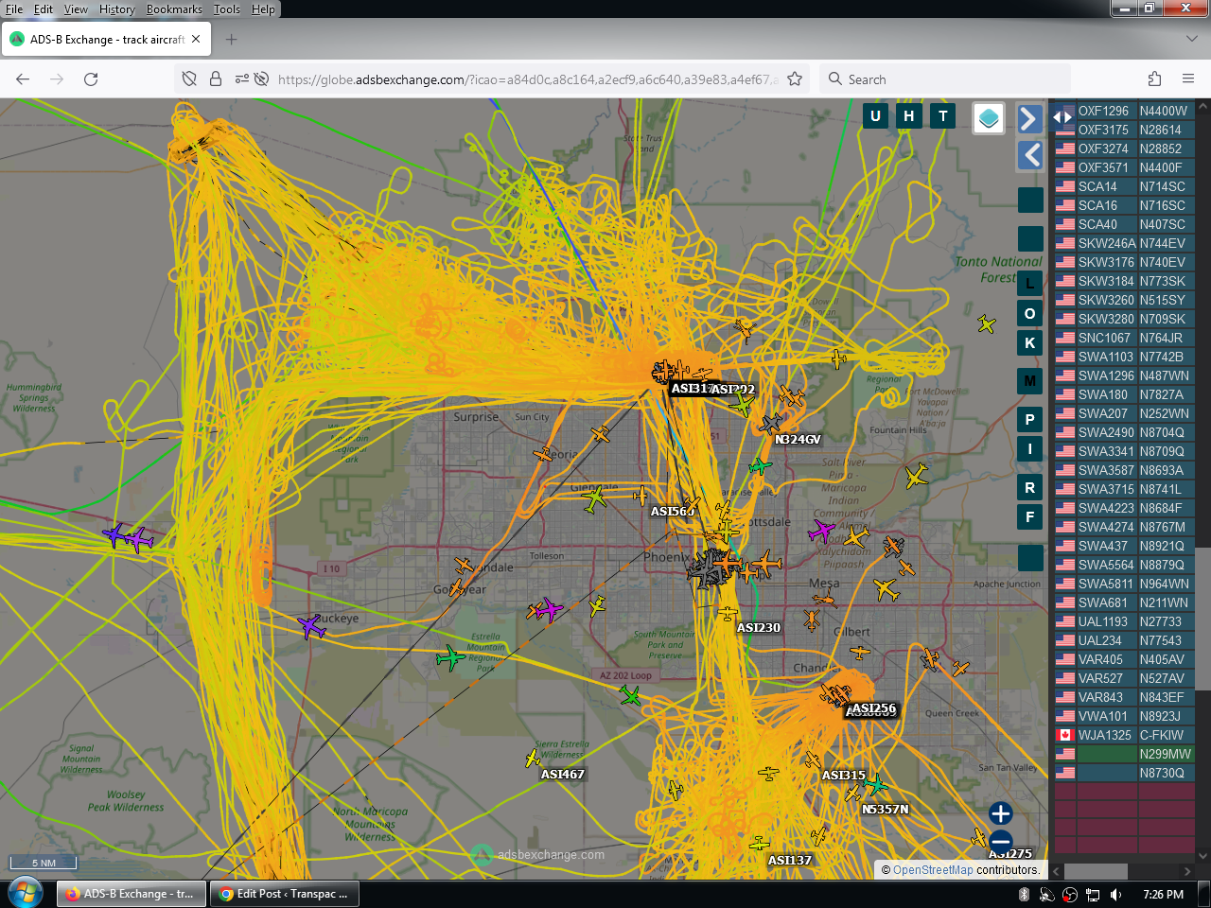
Task: Toggle the K map option button
Action: click(1030, 343)
